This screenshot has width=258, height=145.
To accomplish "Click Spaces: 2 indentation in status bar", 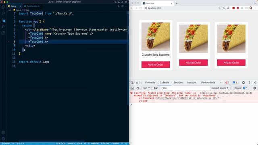I will tap(71, 143).
